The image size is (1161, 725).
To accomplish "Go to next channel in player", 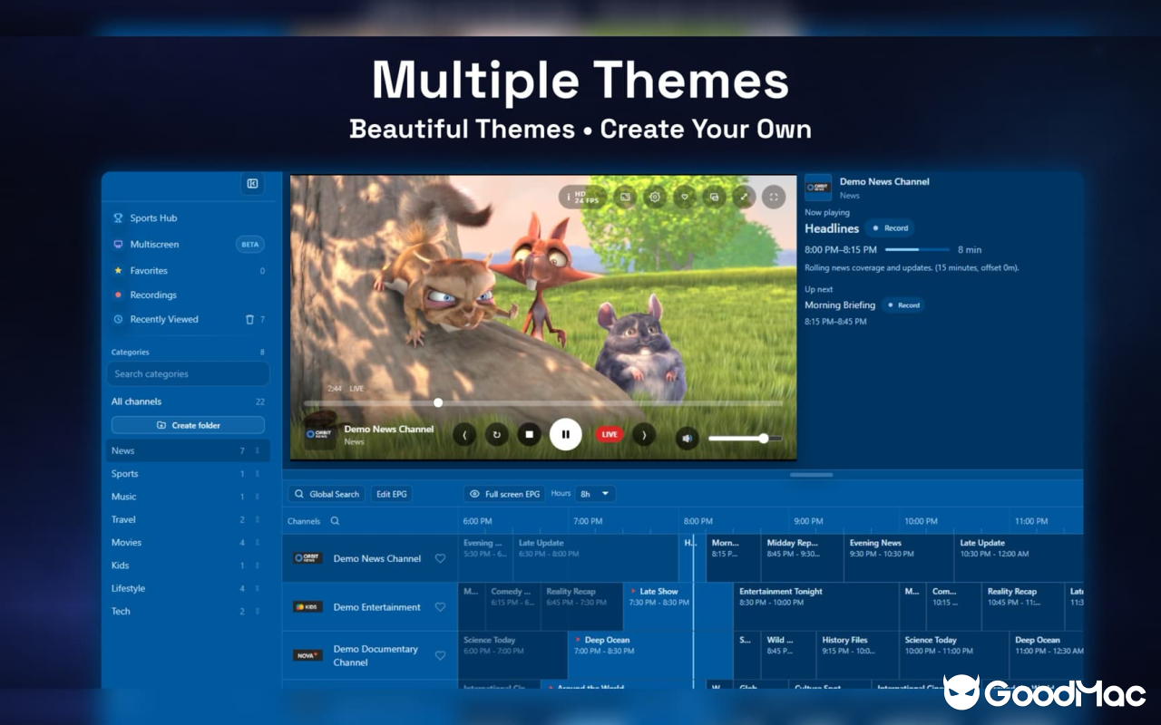I will tap(643, 435).
